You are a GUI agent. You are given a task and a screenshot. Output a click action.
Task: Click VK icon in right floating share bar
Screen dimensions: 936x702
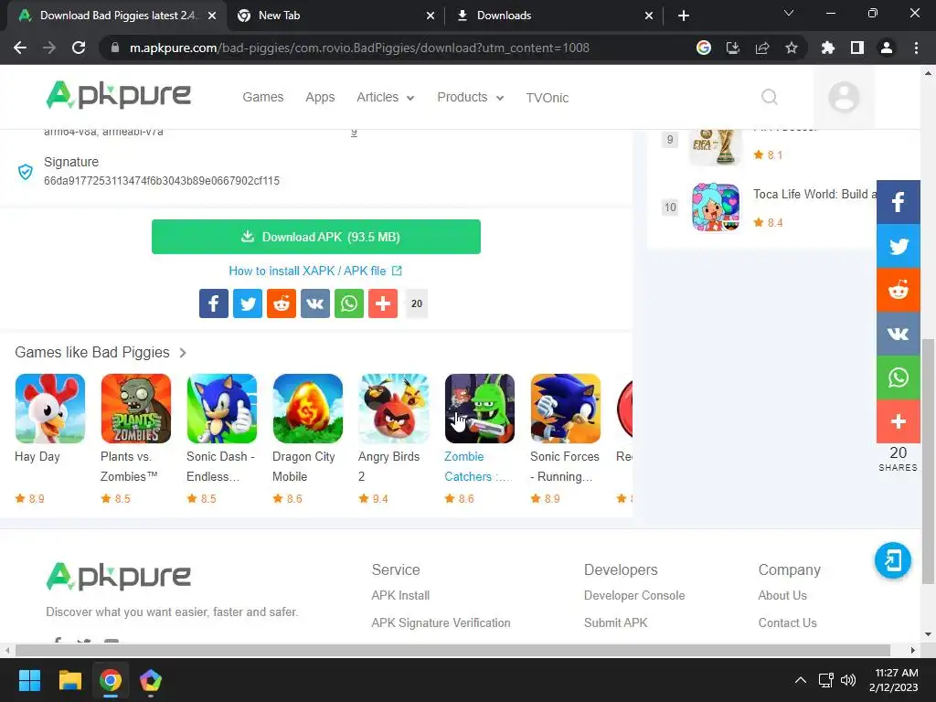point(899,334)
